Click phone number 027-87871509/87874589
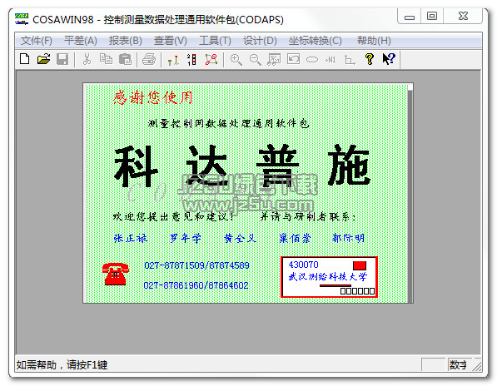Screen dimensions: 497x386 click(196, 265)
